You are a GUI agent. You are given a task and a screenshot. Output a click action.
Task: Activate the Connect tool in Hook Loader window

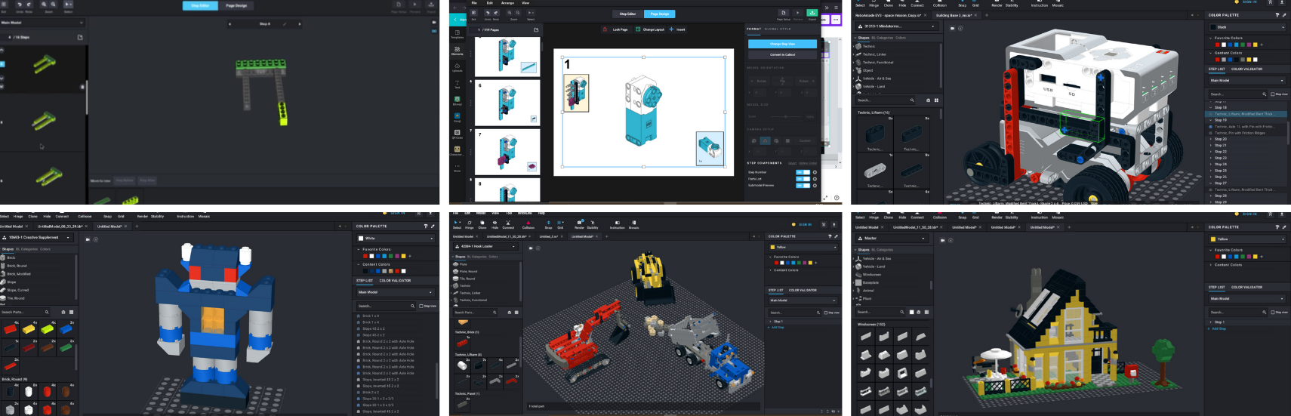pyautogui.click(x=508, y=224)
